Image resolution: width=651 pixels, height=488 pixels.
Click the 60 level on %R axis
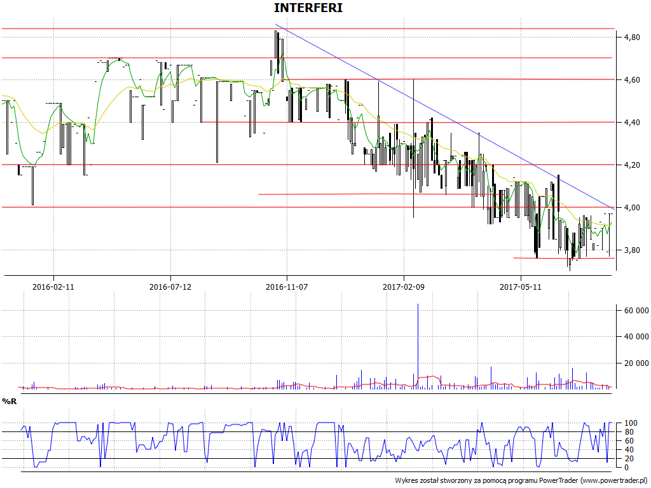tap(627, 441)
